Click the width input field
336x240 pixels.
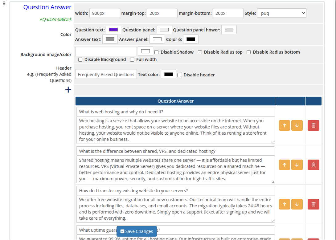(105, 13)
